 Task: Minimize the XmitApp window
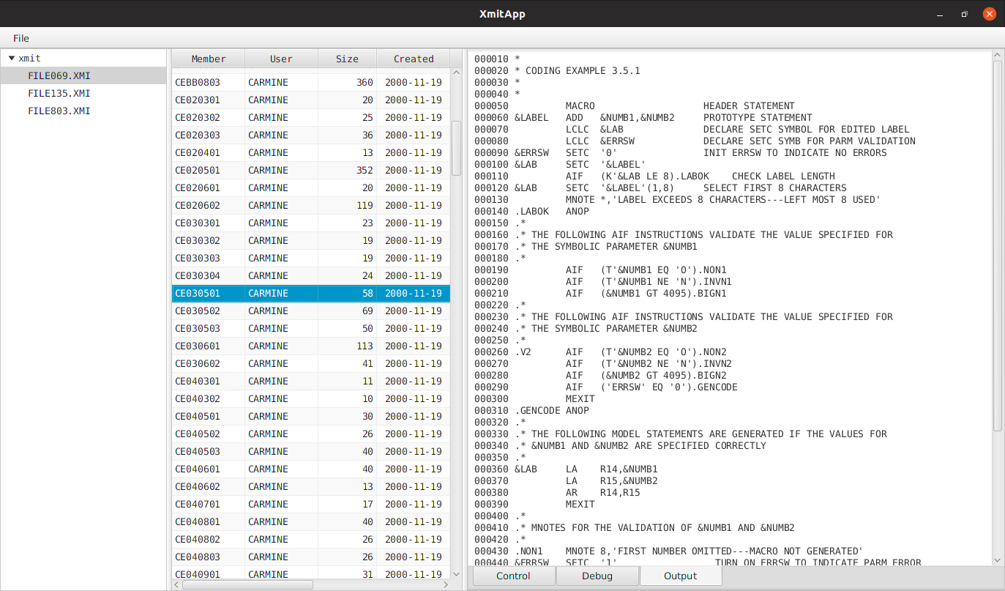(x=941, y=14)
